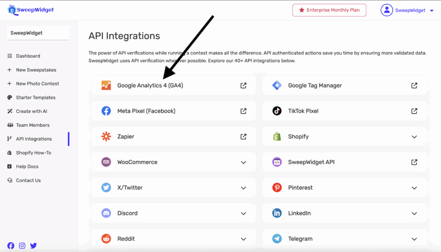Screen dimensions: 441x252
Task: Open Instagram icon in sidebar footer
Action: 22,246
